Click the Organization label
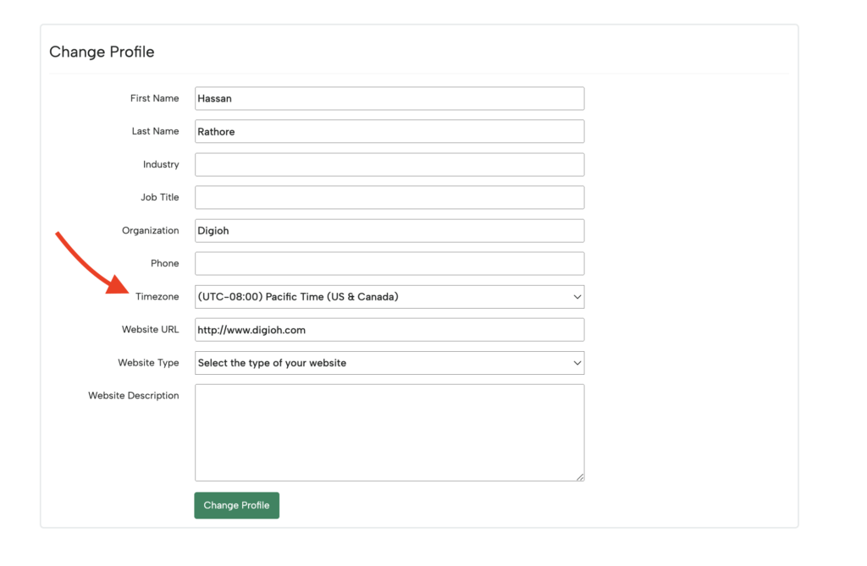Image resolution: width=867 pixels, height=566 pixels. [x=151, y=230]
